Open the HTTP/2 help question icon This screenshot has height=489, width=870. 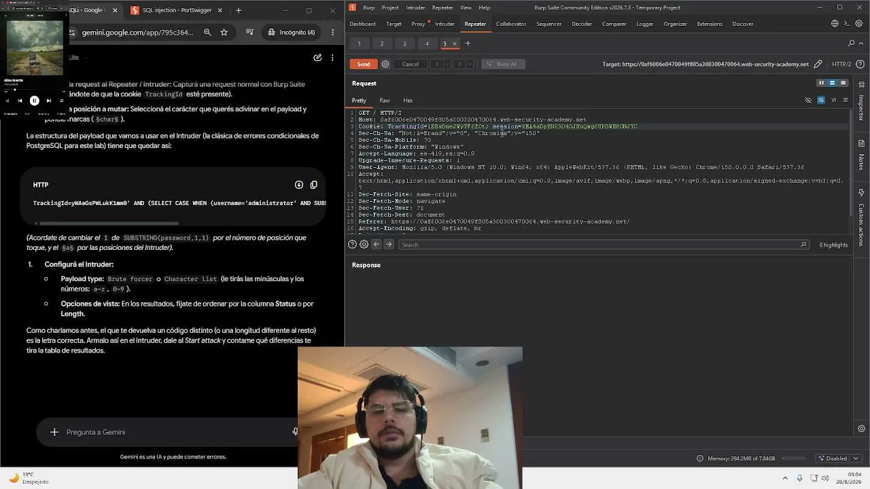[858, 64]
